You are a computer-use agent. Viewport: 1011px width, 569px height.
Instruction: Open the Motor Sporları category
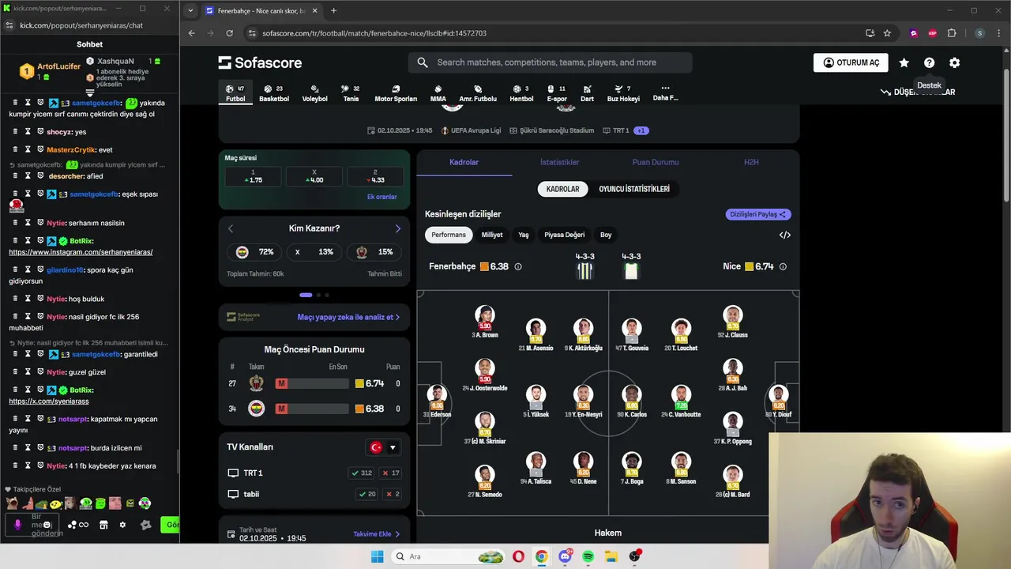pos(396,93)
